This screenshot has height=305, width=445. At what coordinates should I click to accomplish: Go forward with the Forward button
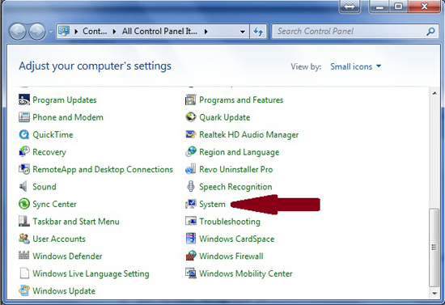(37, 32)
